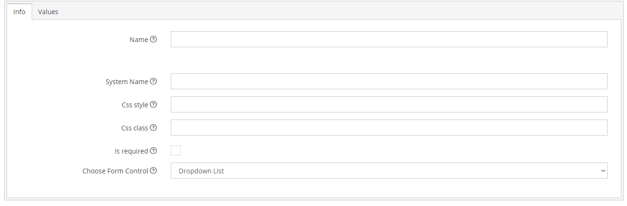The width and height of the screenshot is (627, 206).
Task: Click the Css style label text
Action: coord(135,105)
